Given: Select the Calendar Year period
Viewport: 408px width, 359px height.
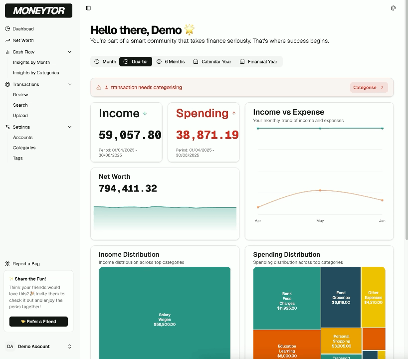Looking at the screenshot, I should click(212, 62).
